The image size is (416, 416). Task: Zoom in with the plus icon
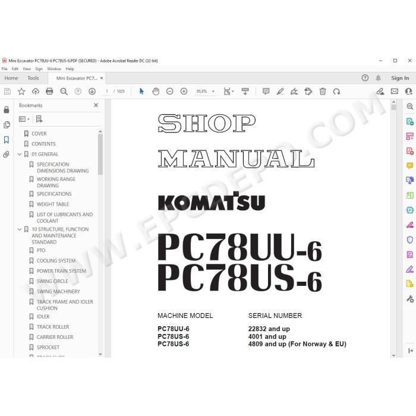[x=184, y=92]
